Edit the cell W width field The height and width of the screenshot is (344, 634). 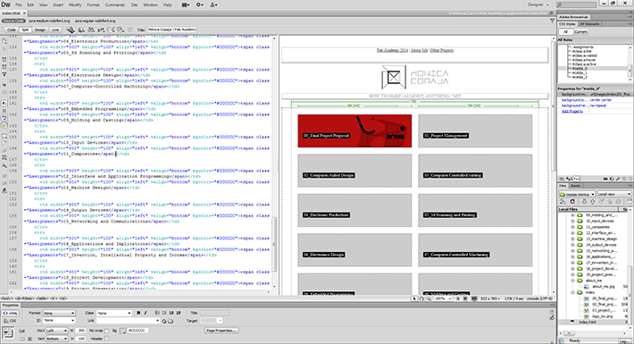tap(81, 331)
